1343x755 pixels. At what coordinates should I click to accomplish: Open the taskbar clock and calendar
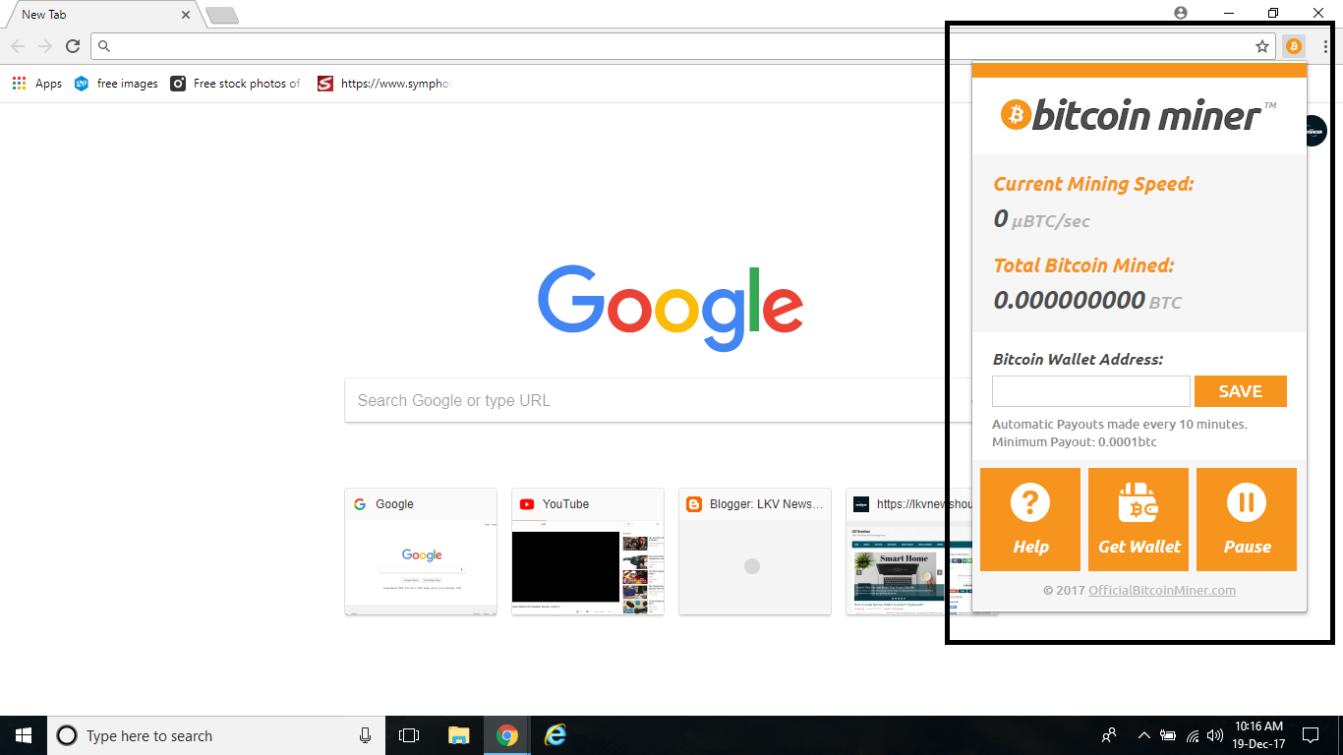click(1258, 735)
